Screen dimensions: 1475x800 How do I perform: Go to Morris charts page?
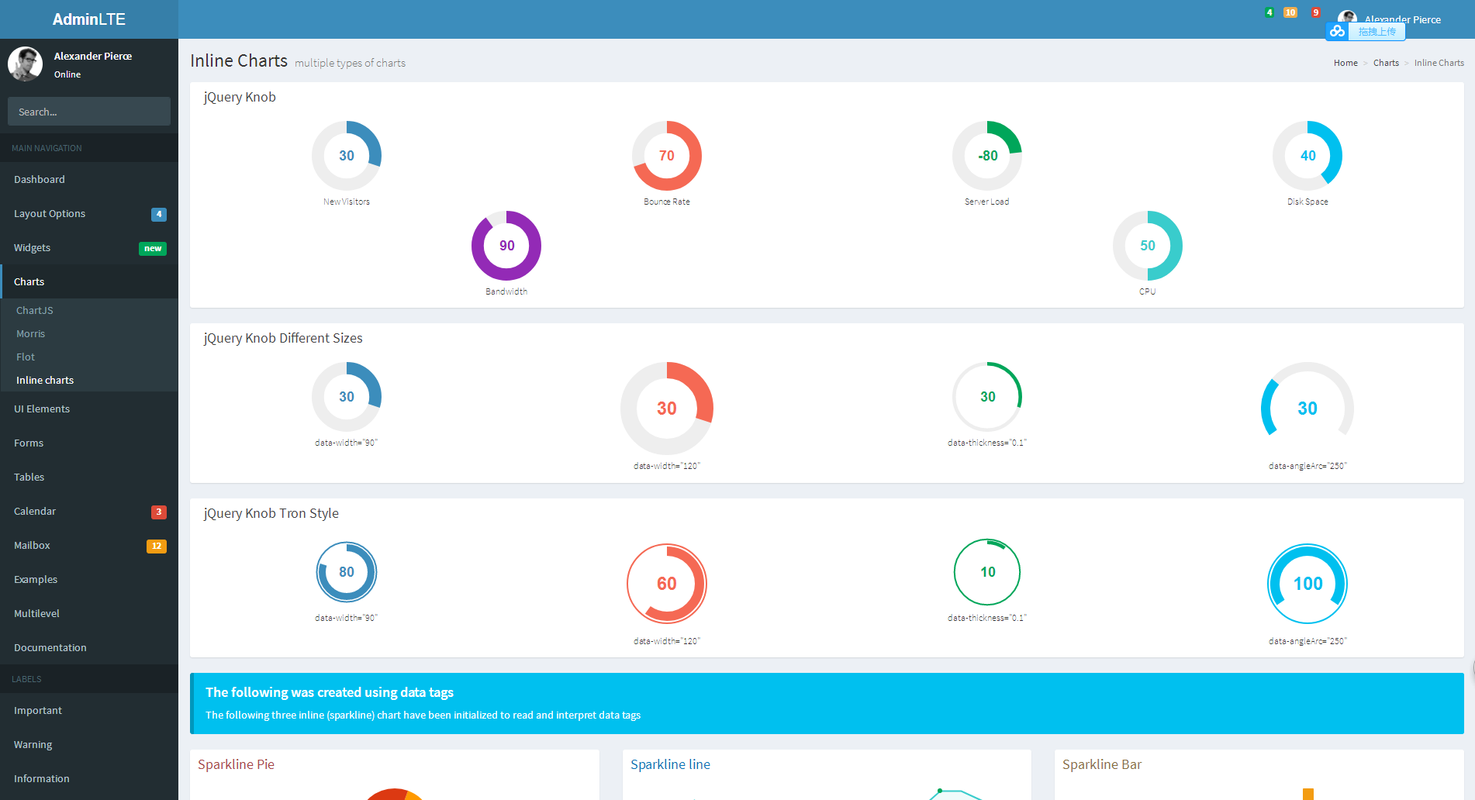[89, 333]
